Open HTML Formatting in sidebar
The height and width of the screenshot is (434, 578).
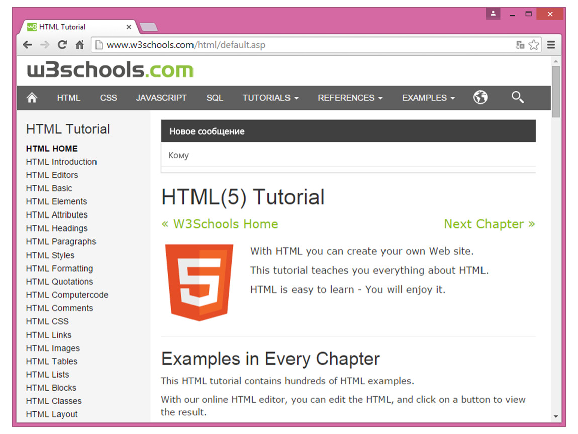(x=59, y=268)
